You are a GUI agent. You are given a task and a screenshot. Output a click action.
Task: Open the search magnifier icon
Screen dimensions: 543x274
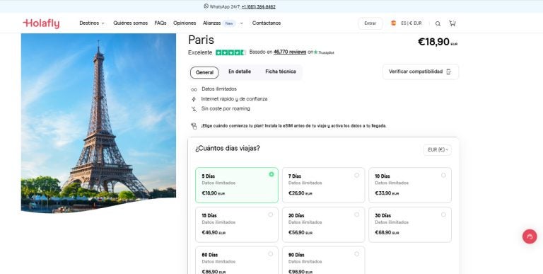438,23
